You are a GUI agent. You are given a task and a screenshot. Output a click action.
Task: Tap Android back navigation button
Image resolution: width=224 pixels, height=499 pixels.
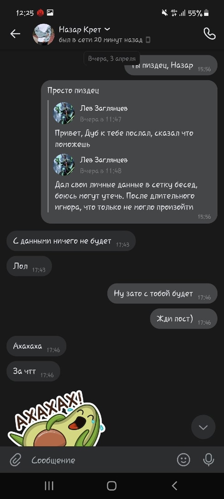[174, 486]
